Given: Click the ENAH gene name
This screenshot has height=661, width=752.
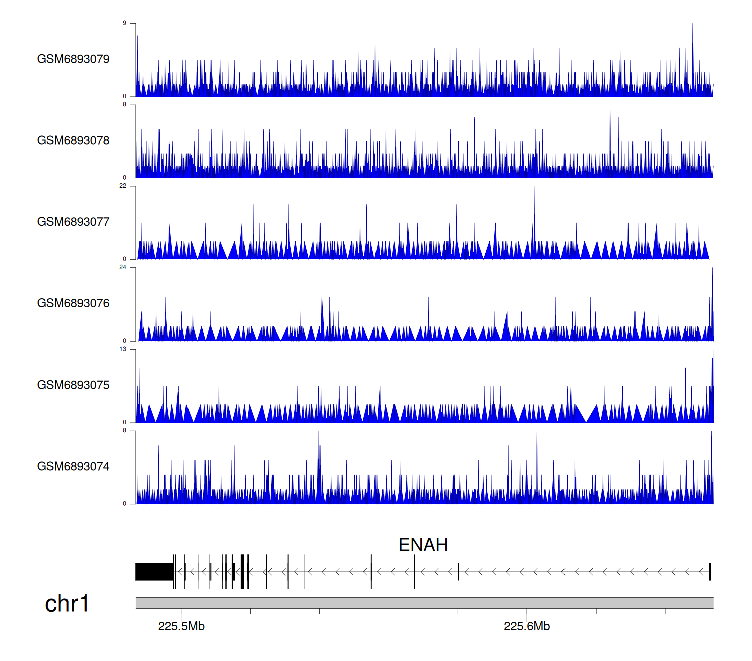Looking at the screenshot, I should tap(423, 545).
